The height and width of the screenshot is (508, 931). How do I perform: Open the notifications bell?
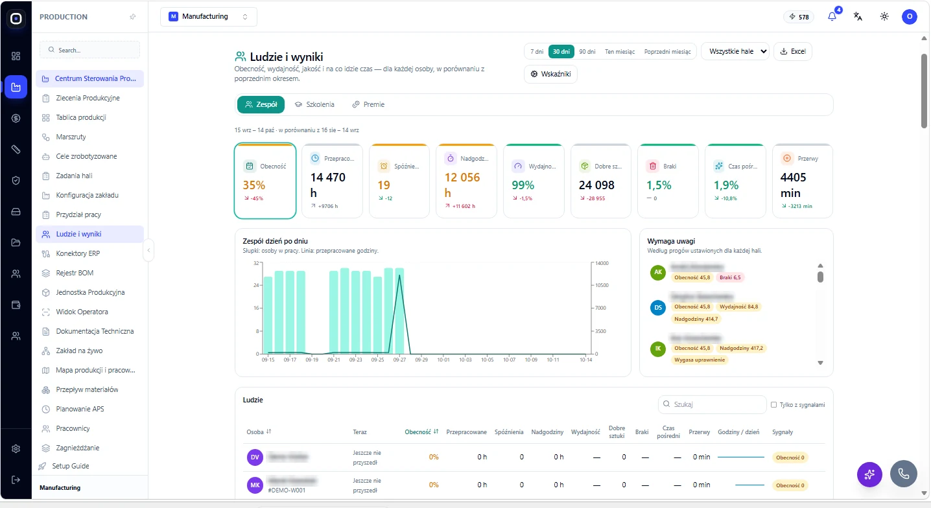pos(832,17)
